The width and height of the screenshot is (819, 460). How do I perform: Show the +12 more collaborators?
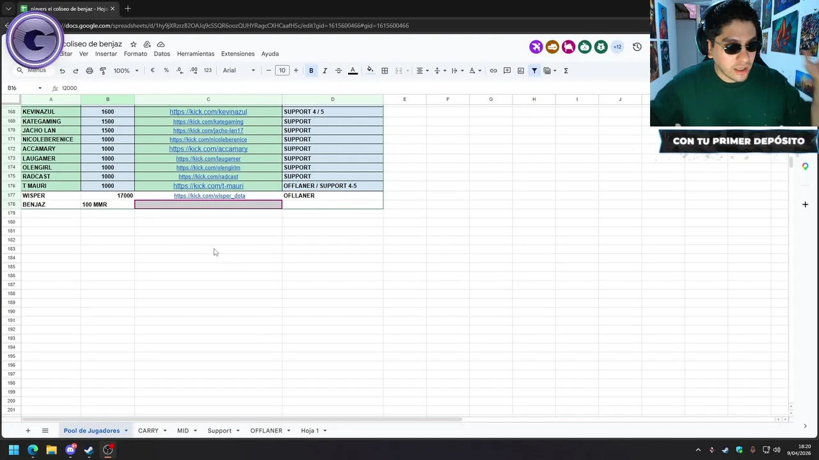(617, 47)
